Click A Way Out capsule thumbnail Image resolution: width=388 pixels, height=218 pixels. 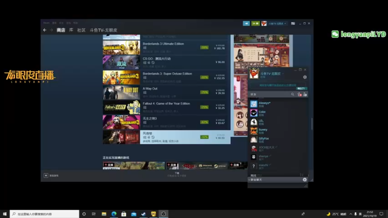click(x=121, y=92)
